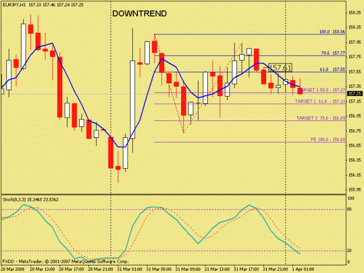Click the 158.35 price axis value
Image resolution: width=364 pixels, height=273 pixels.
click(355, 13)
